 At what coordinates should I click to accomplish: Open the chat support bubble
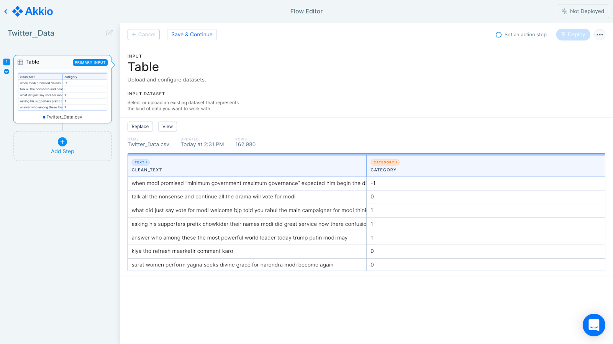click(593, 325)
